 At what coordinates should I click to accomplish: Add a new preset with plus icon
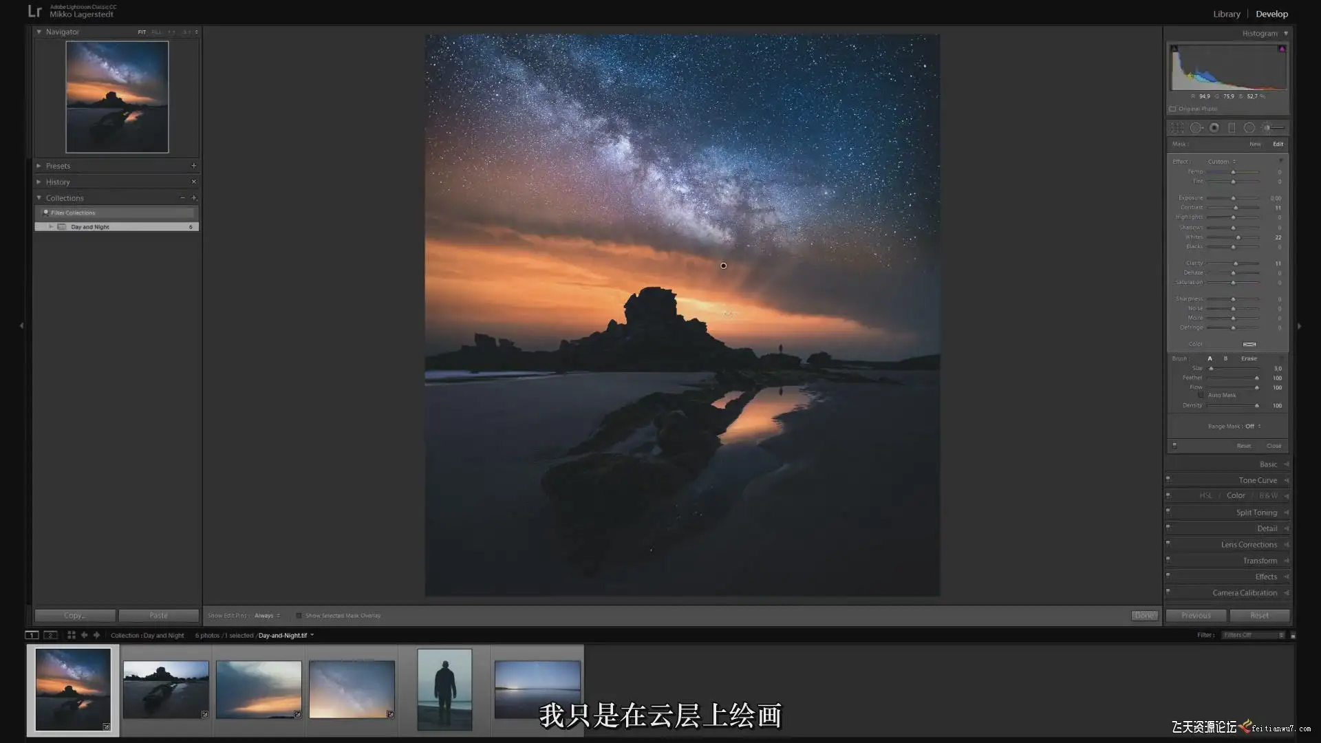point(193,166)
